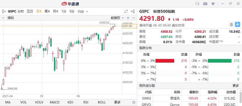Add GSPC to watchlist

tap(238, 24)
